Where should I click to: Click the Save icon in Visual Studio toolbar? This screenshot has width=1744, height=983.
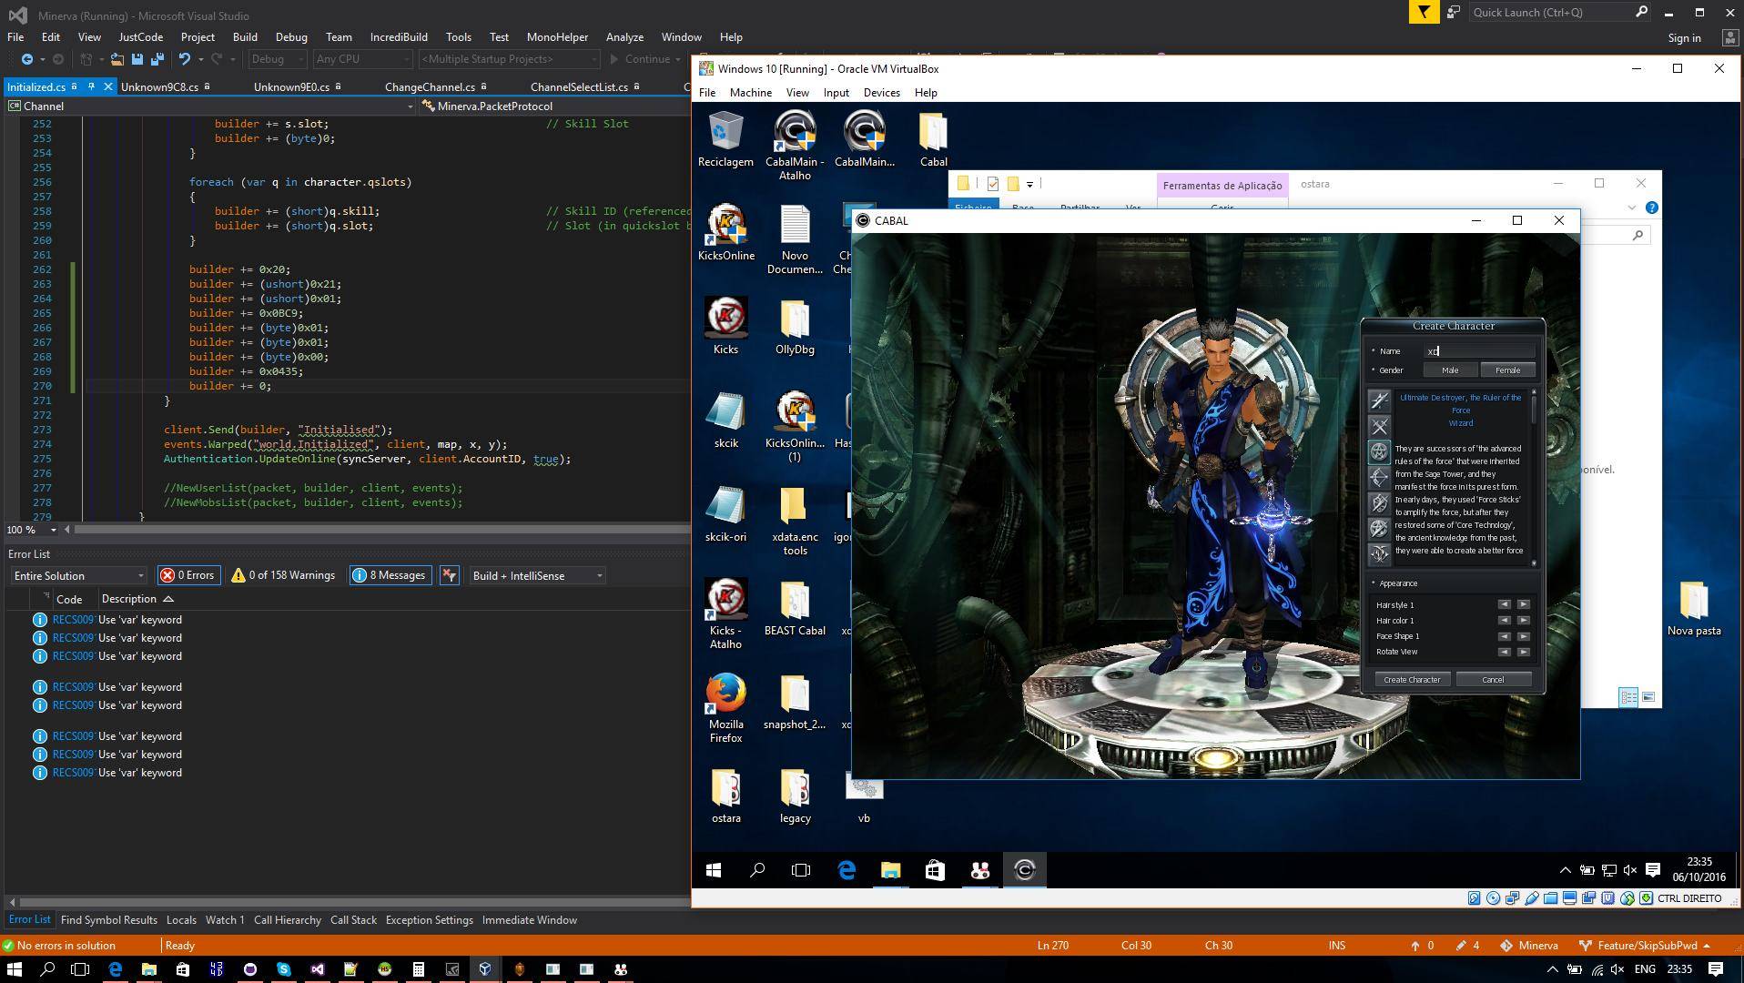tap(137, 59)
